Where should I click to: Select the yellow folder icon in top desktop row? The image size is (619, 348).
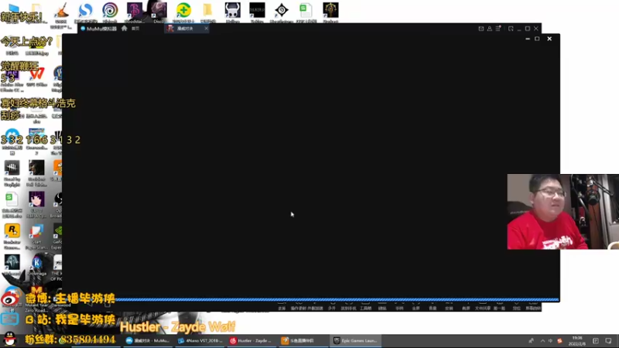(x=207, y=12)
